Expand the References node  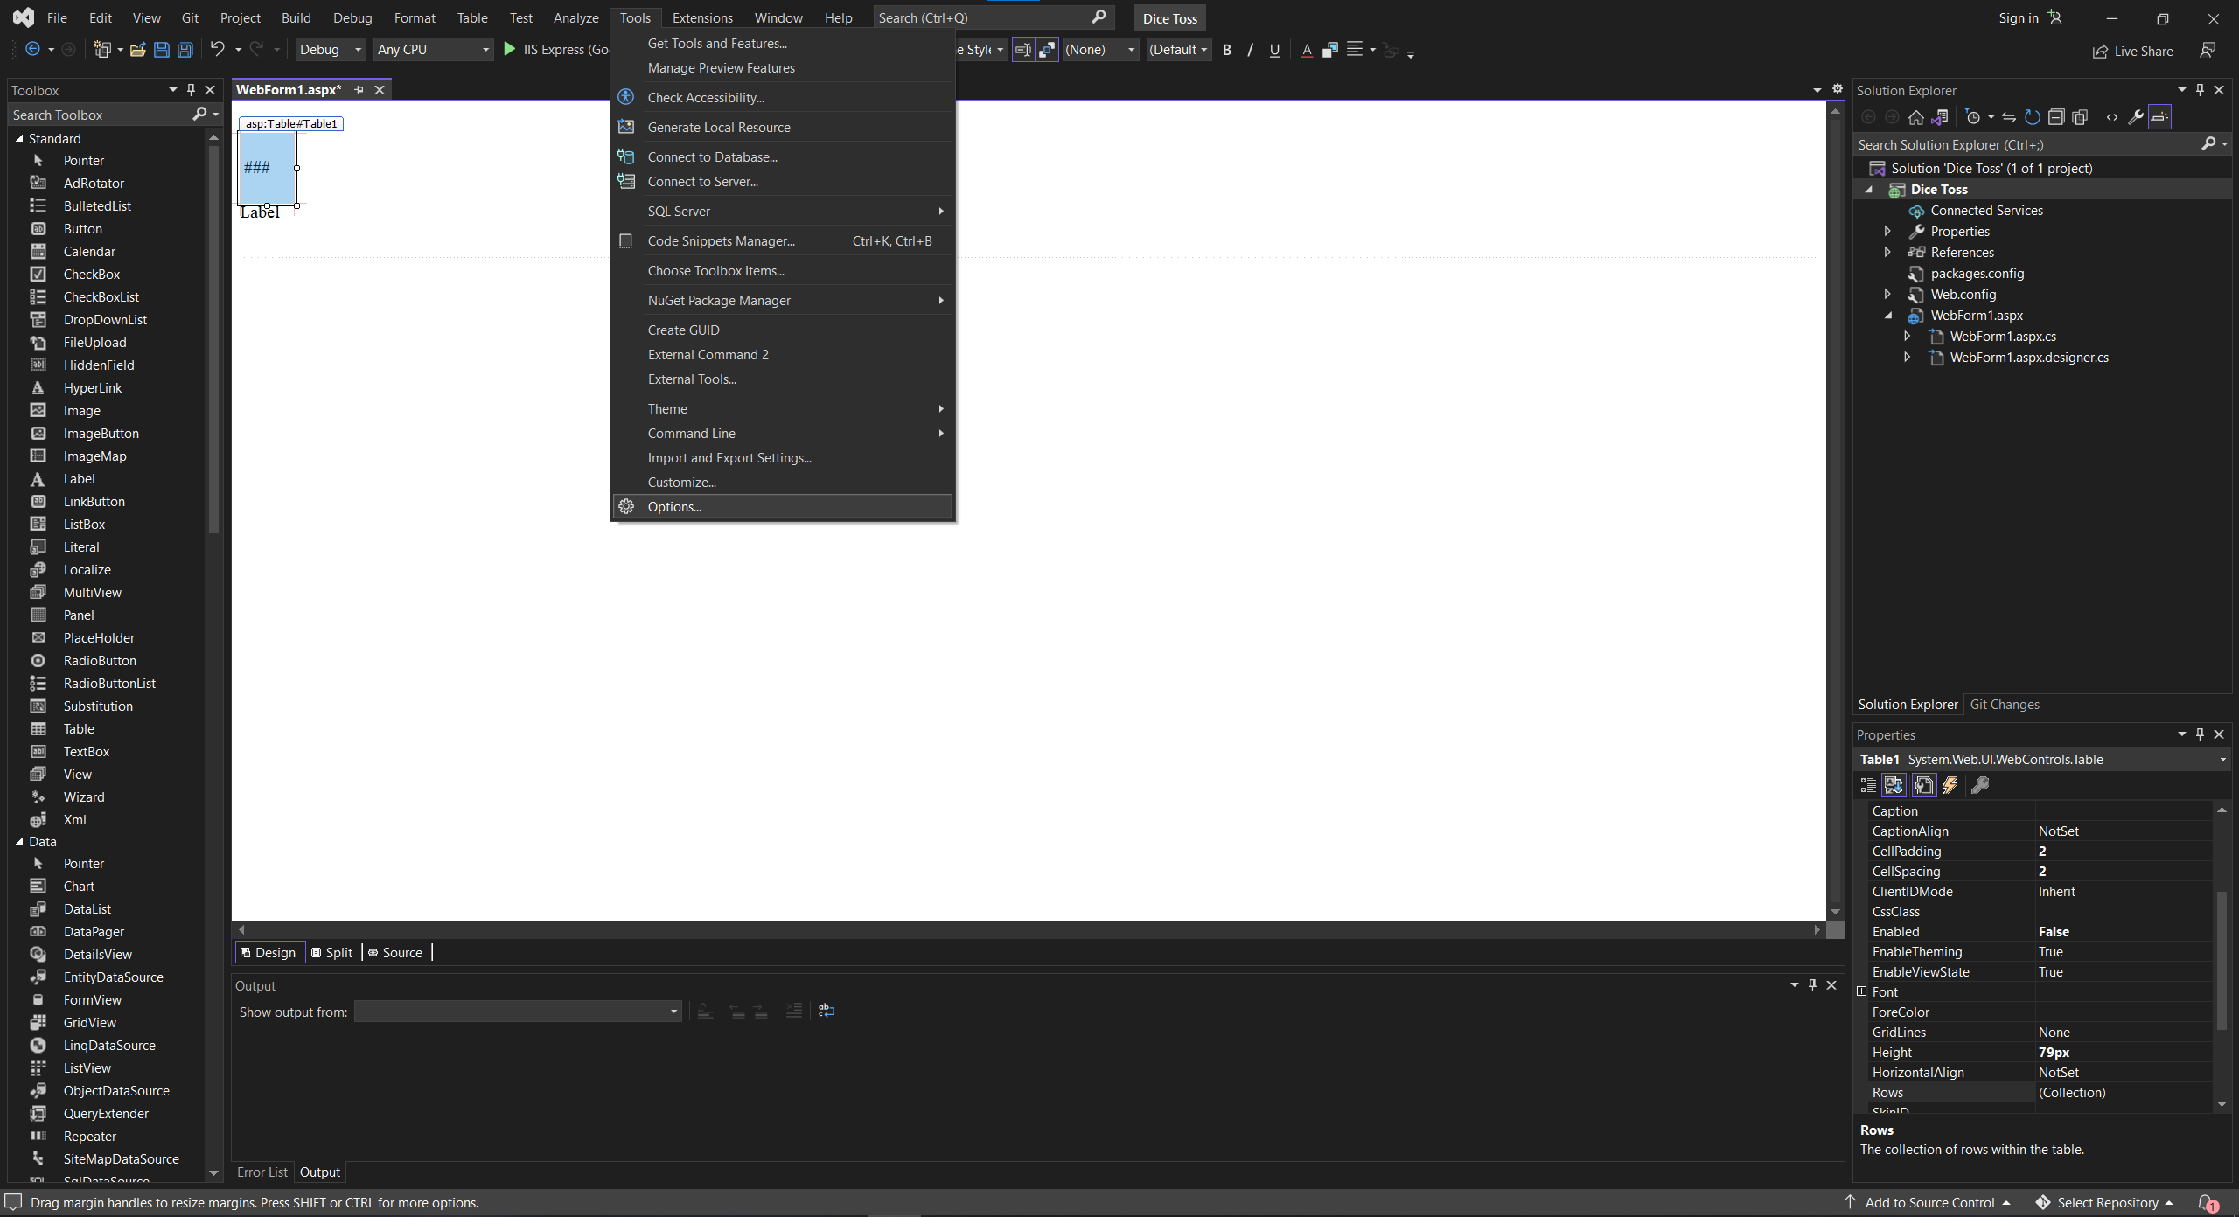point(1887,252)
